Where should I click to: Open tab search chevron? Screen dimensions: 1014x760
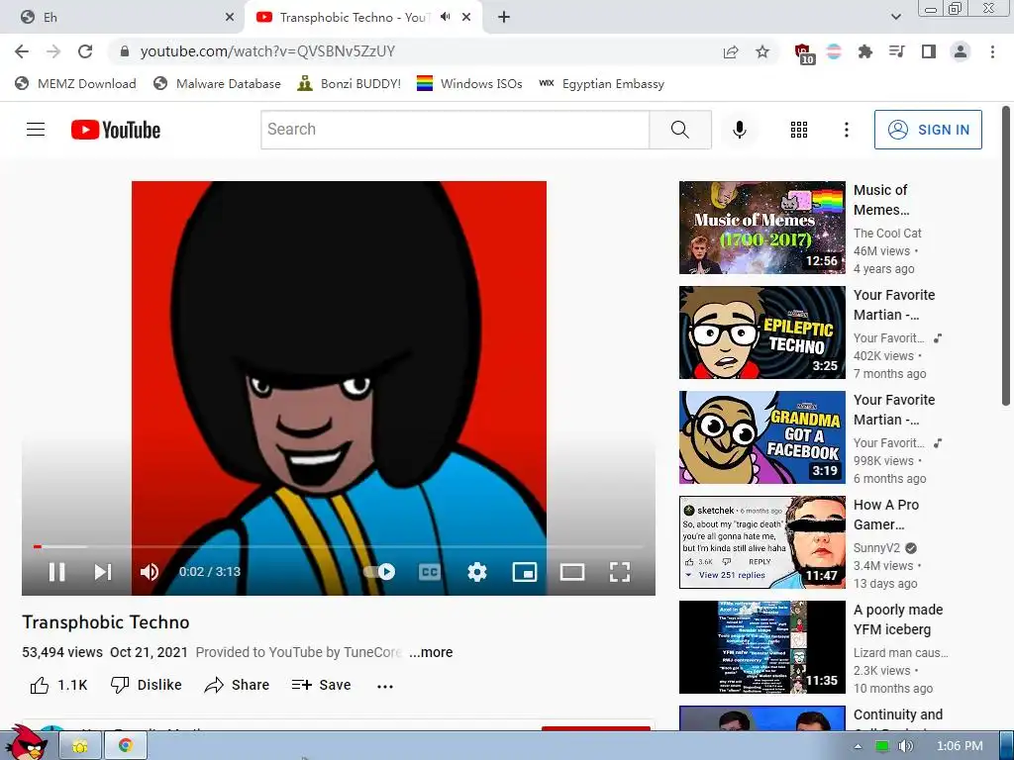(x=895, y=18)
